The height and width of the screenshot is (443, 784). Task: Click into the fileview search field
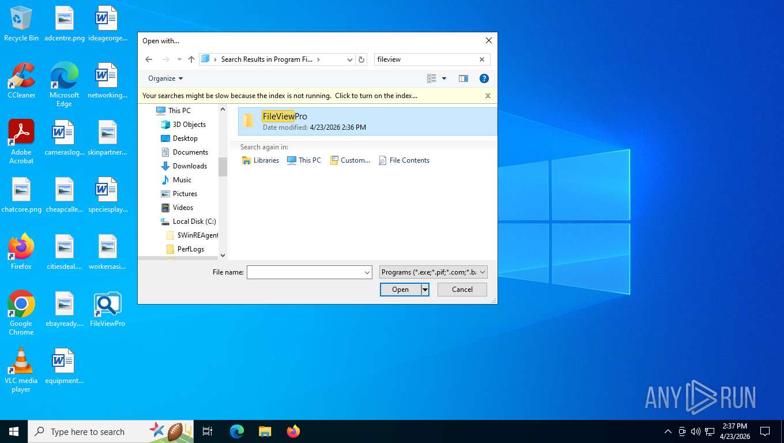click(x=426, y=59)
